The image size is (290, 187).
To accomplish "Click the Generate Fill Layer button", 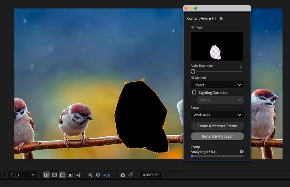I will [217, 137].
